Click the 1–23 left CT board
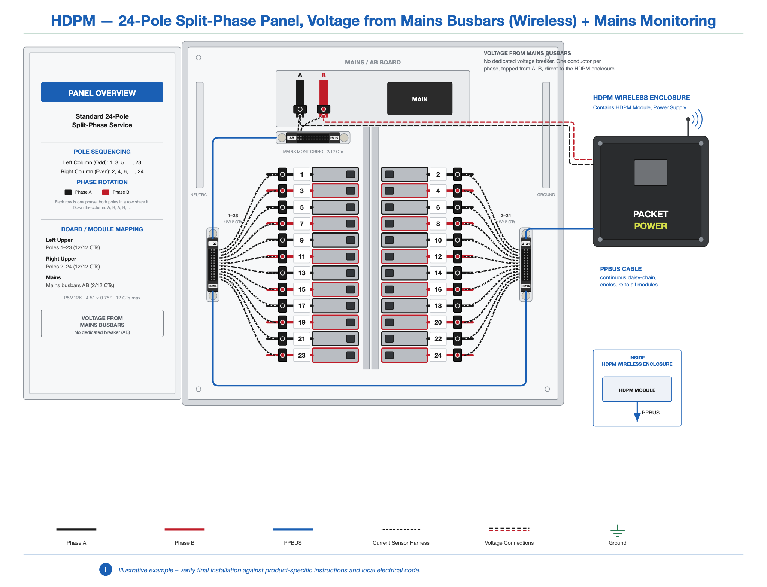The width and height of the screenshot is (767, 587). 213,265
